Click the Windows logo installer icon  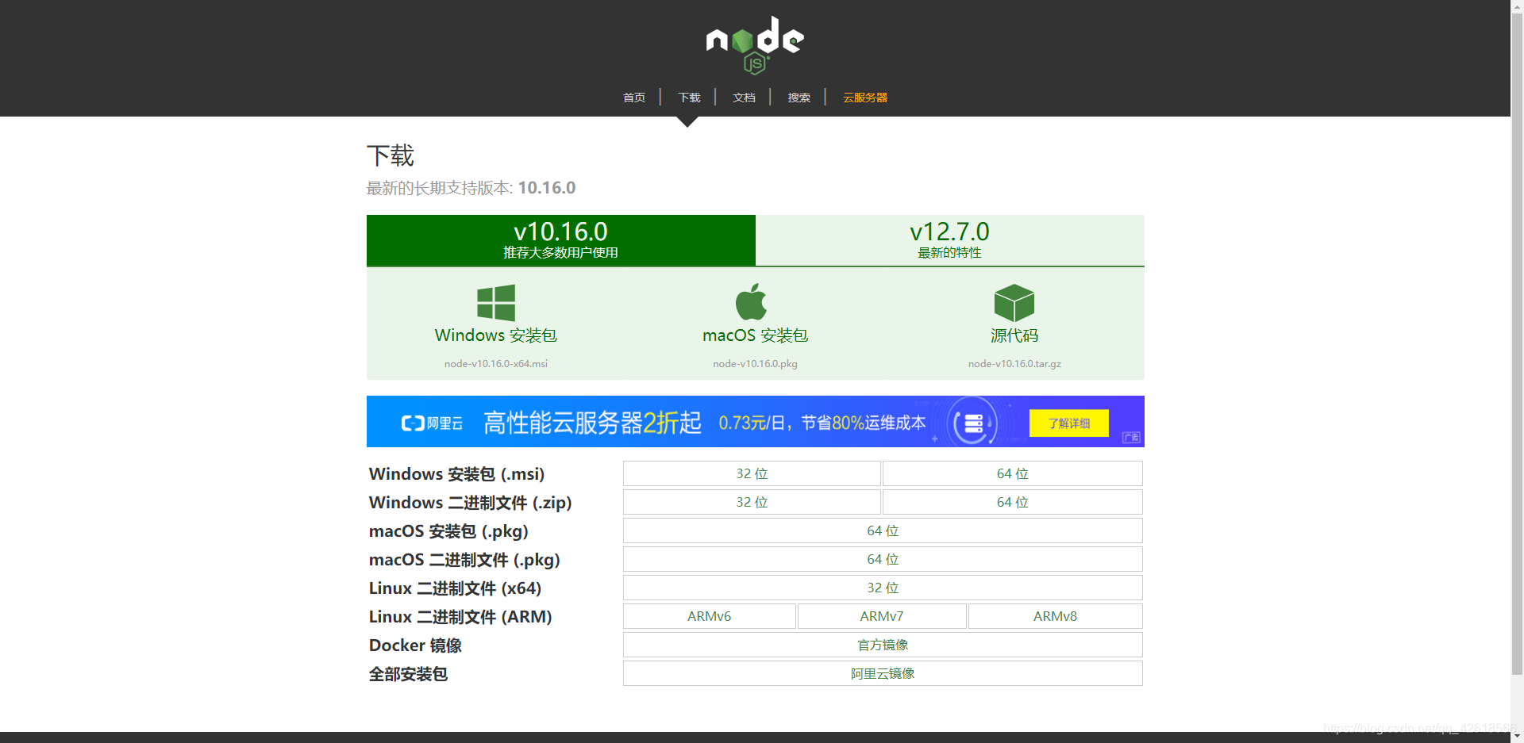click(496, 303)
